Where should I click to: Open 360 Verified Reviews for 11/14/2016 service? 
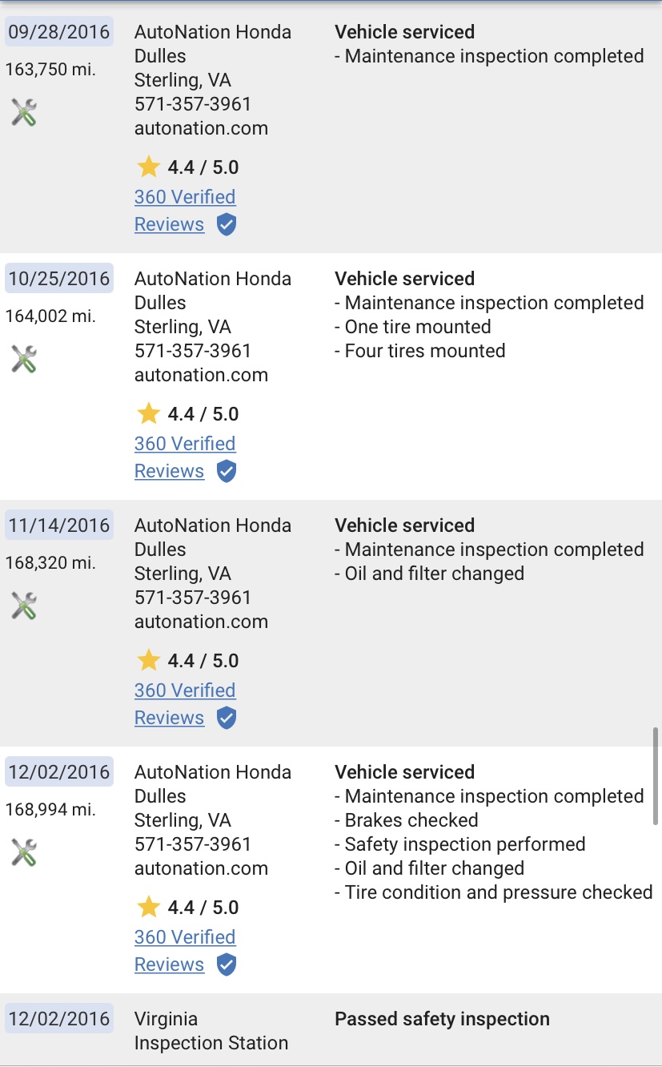click(x=185, y=704)
